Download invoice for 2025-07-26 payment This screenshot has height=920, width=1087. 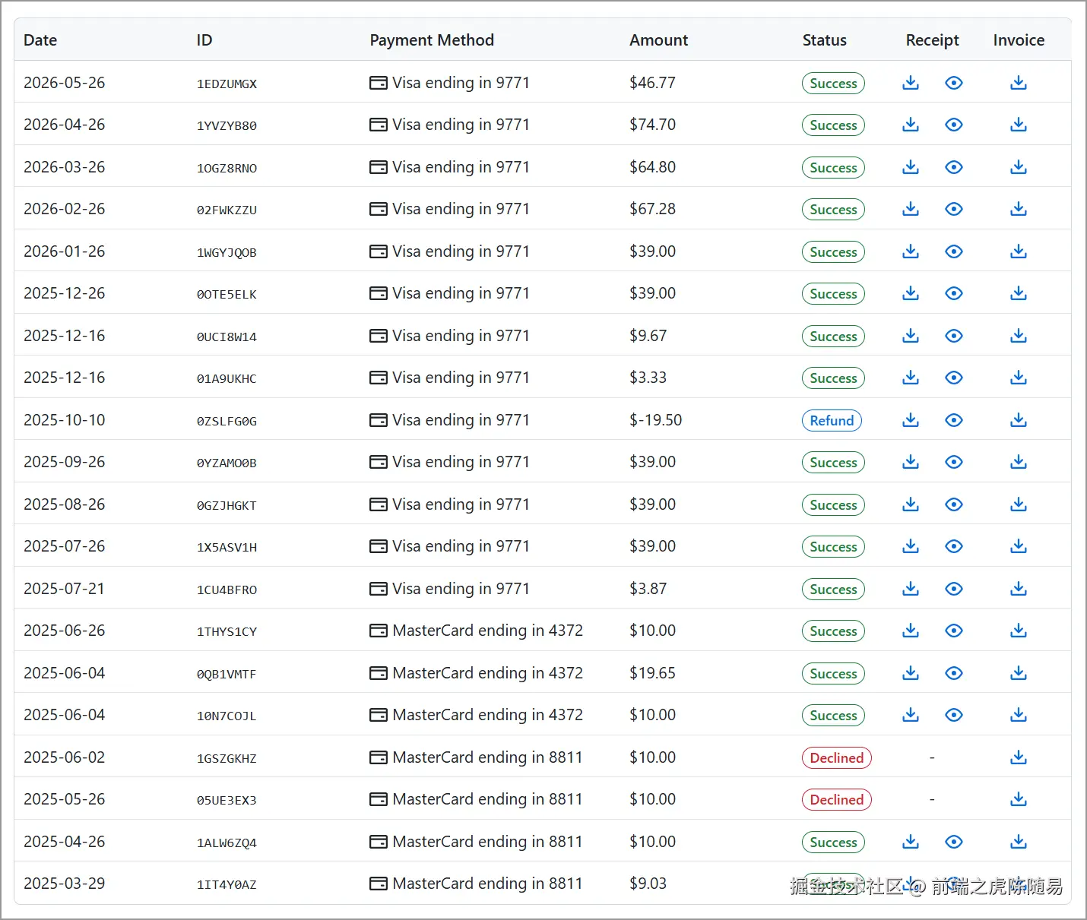click(1019, 546)
